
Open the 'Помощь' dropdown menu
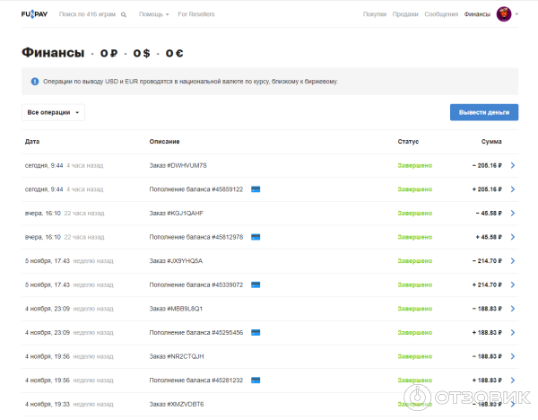coord(153,15)
